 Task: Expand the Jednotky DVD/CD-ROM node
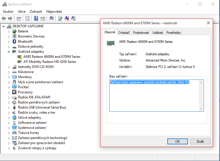point(9,67)
